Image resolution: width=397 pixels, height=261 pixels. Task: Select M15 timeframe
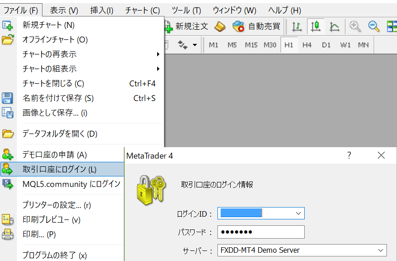click(251, 45)
